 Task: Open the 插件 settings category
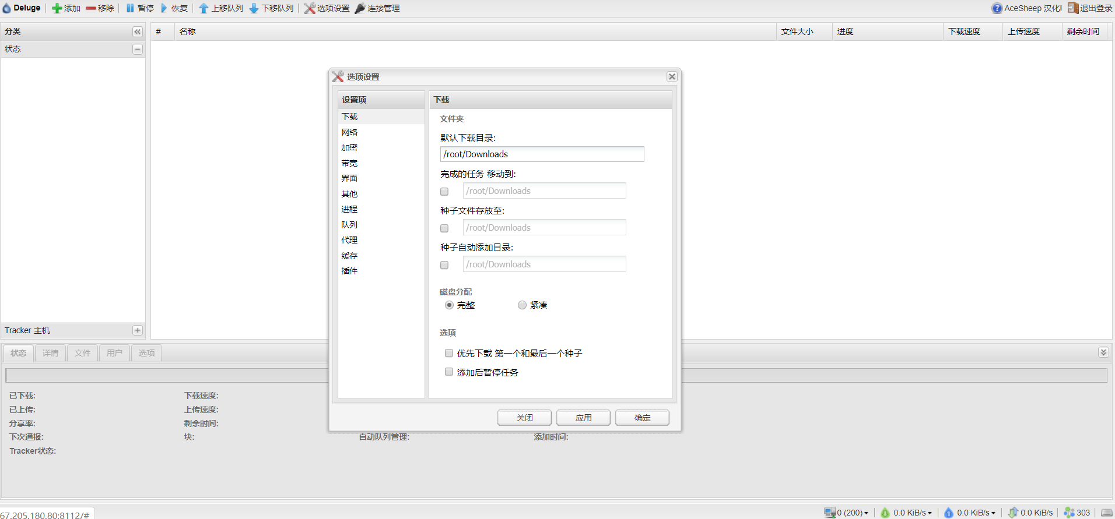click(x=350, y=271)
